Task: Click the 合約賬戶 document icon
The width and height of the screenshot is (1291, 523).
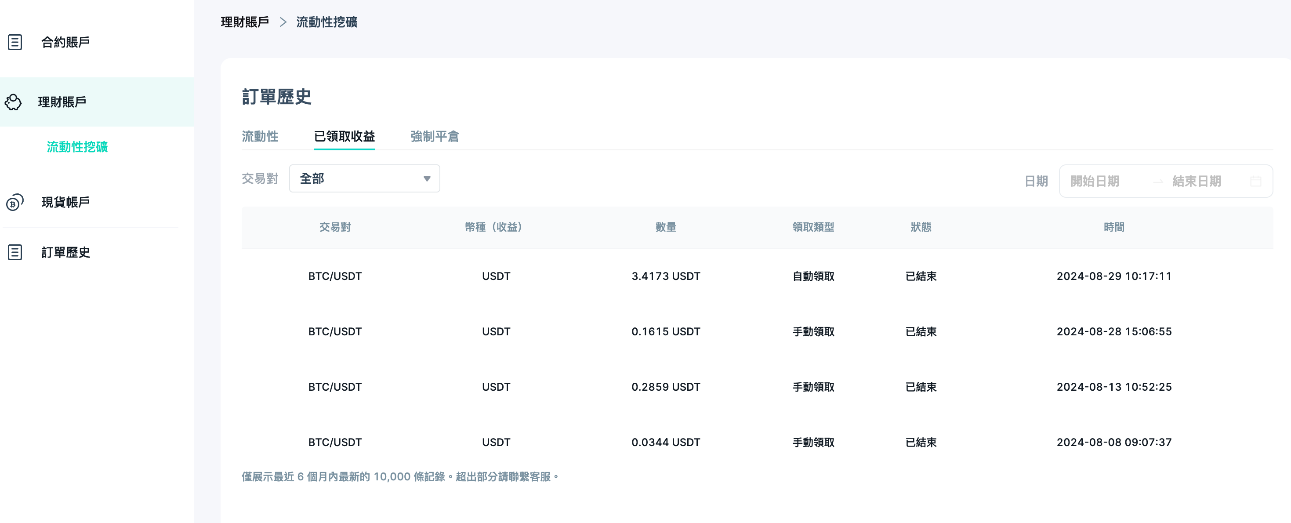Action: click(x=14, y=42)
